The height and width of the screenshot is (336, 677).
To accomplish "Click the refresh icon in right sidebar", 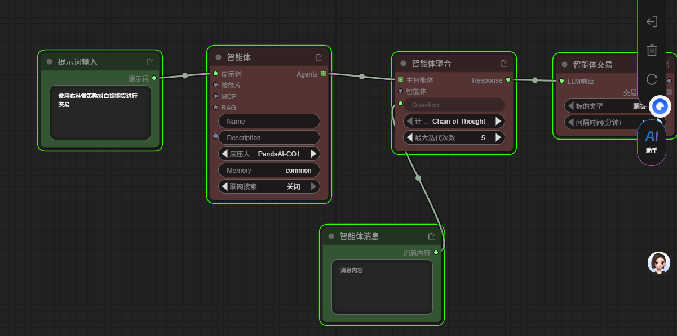I will (x=652, y=79).
